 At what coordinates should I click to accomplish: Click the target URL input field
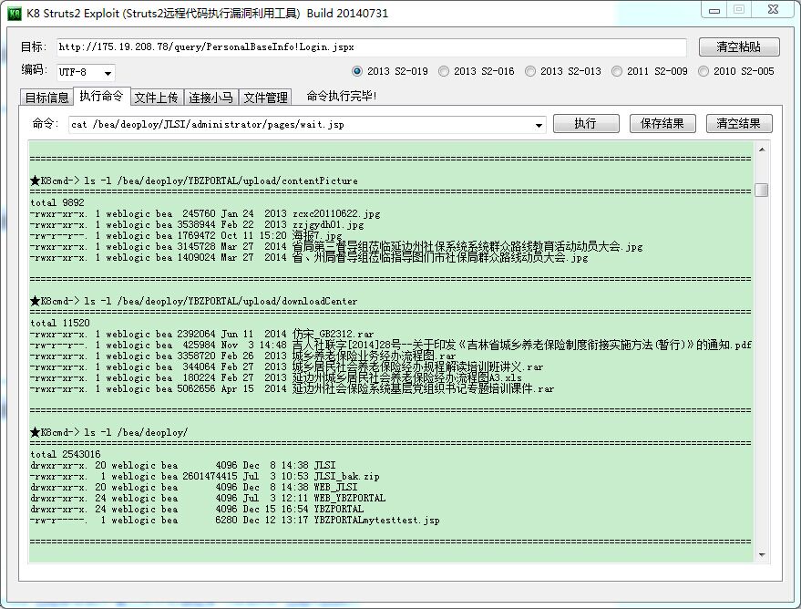[372, 47]
